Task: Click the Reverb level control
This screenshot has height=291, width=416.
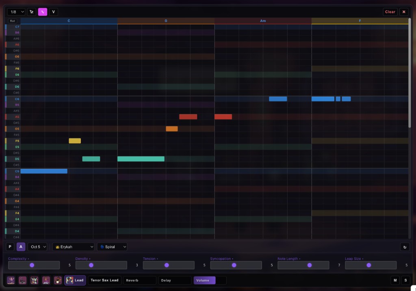Action: (x=140, y=280)
